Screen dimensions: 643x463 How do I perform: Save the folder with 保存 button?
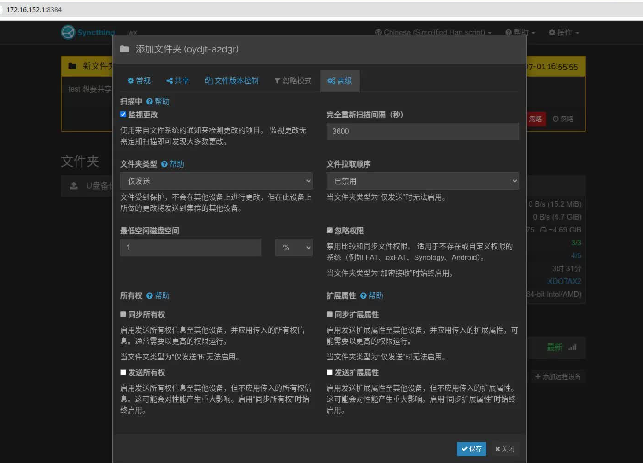pos(472,449)
